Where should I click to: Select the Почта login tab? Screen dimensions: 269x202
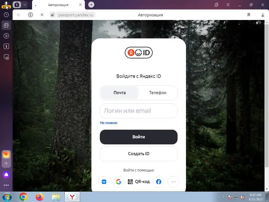pos(120,93)
